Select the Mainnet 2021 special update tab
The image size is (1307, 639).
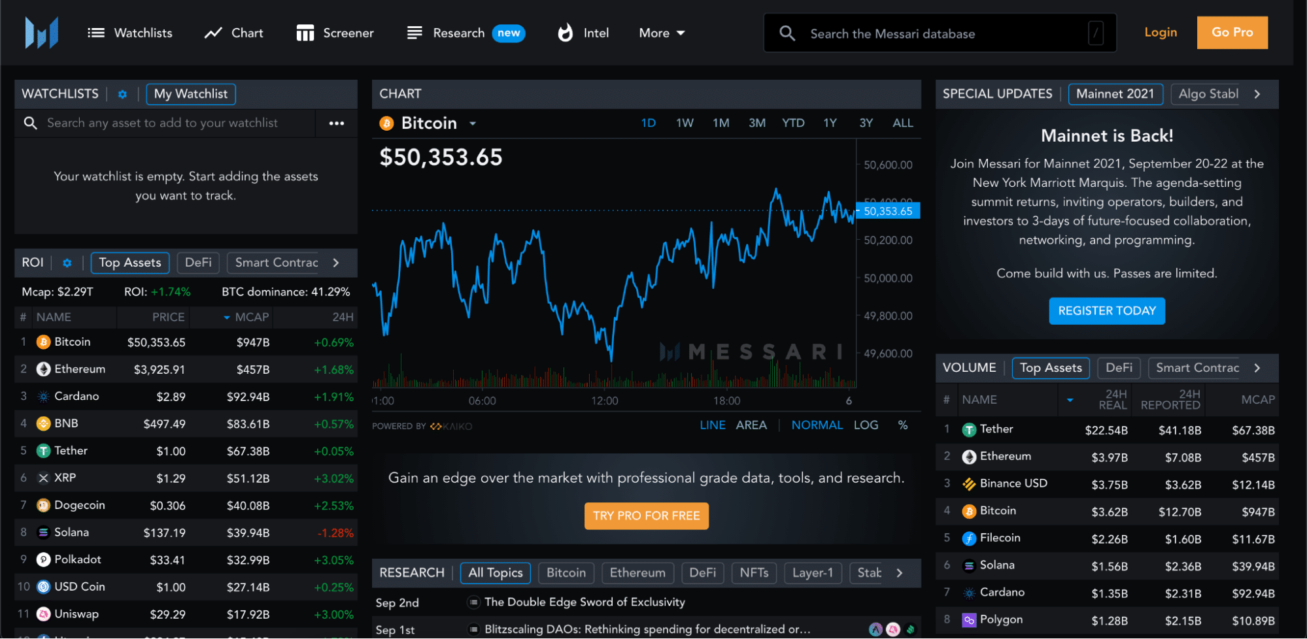click(x=1115, y=94)
